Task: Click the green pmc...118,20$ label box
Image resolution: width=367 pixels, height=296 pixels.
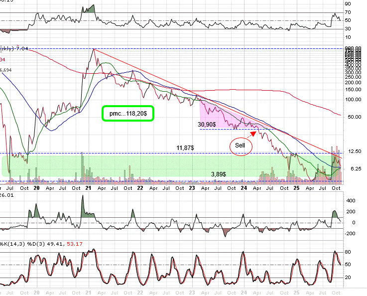Action: point(127,114)
